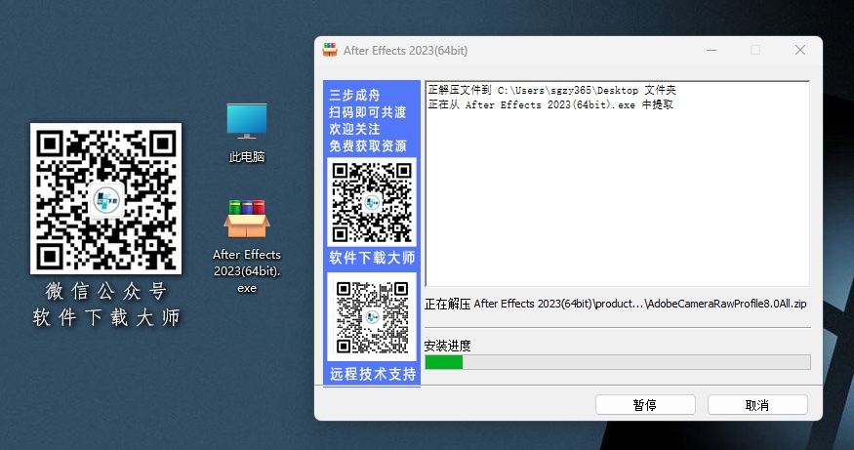This screenshot has width=854, height=450.
Task: Click the log line '正在从 After Effects 2023(64bit).exe 中提取'
Action: 550,104
